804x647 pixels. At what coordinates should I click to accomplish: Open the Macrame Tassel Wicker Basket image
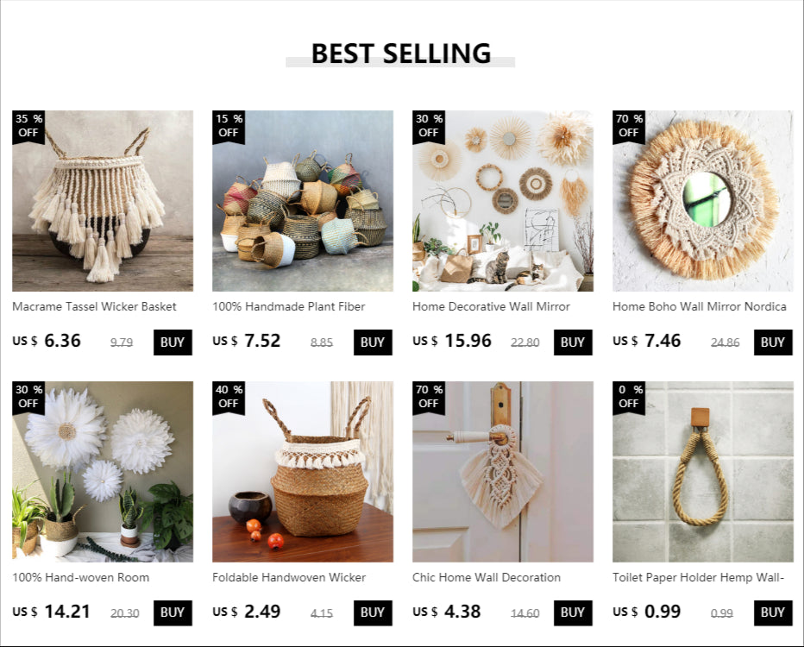(x=103, y=201)
